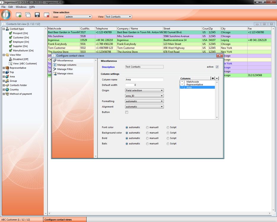Set Font color to manuell
Screen dimensions: 277x222
click(148, 127)
